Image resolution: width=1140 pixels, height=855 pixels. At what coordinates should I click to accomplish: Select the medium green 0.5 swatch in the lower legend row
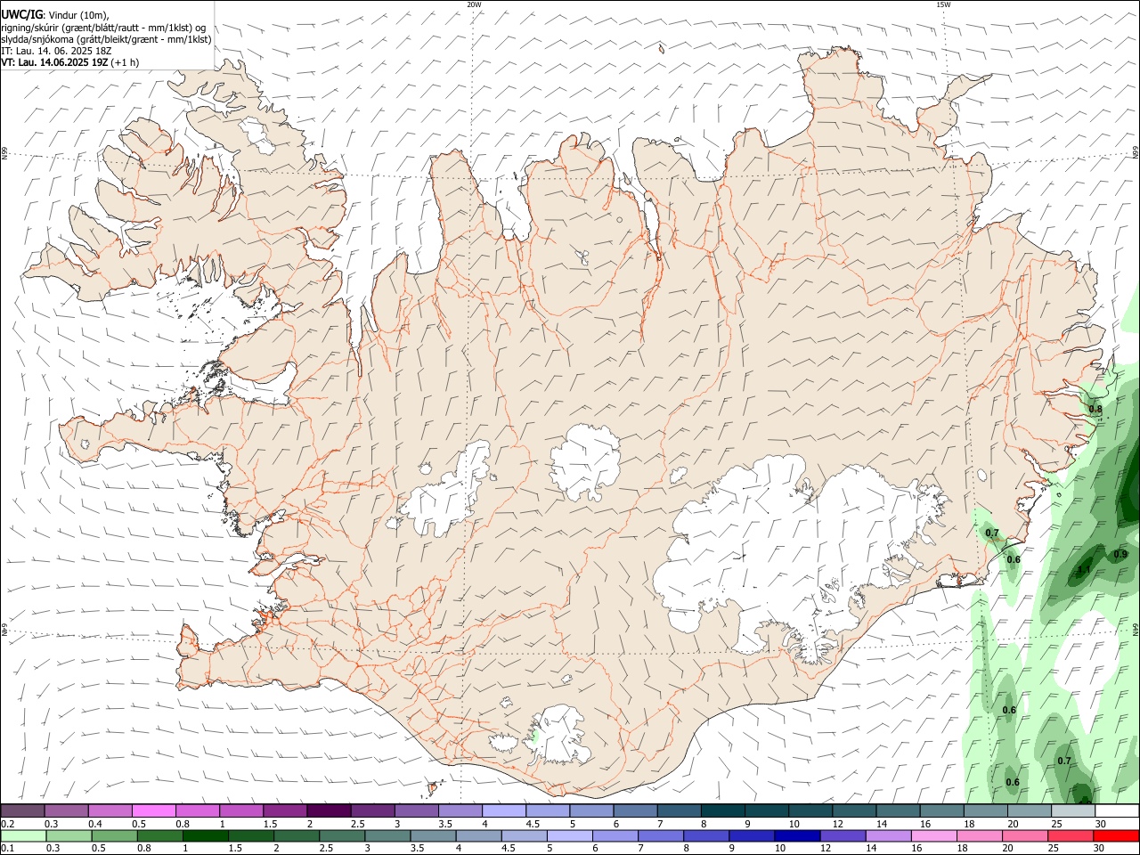click(114, 835)
